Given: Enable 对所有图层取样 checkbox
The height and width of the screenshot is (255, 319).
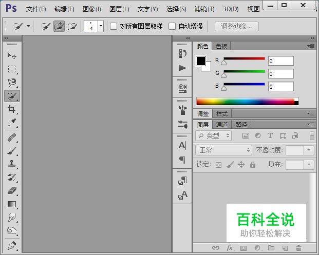Looking at the screenshot, I should 114,26.
